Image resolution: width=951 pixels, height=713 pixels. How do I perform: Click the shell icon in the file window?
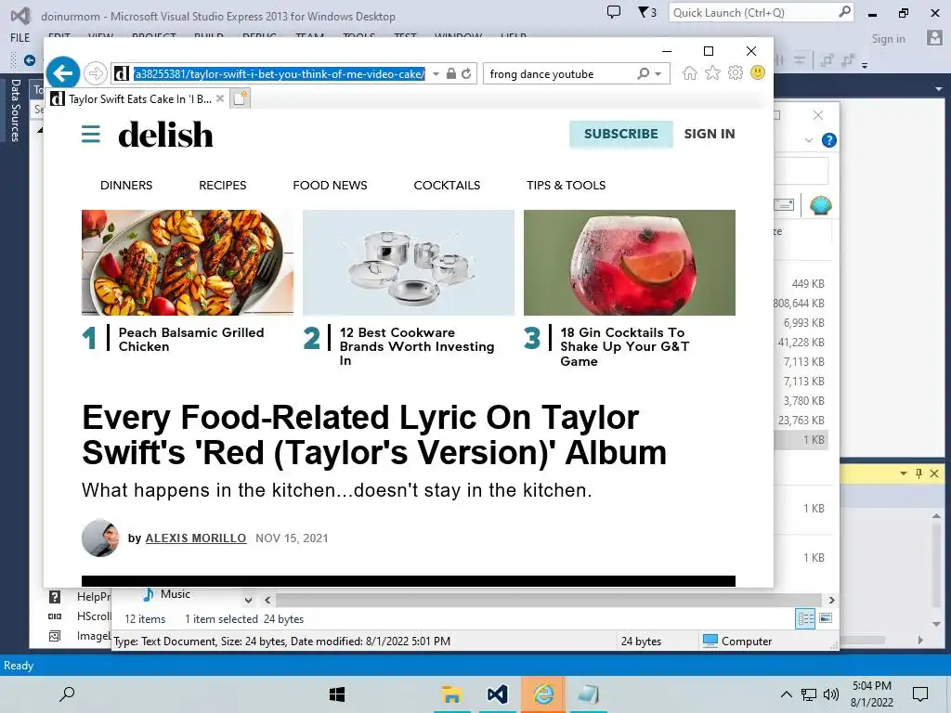pyautogui.click(x=821, y=205)
